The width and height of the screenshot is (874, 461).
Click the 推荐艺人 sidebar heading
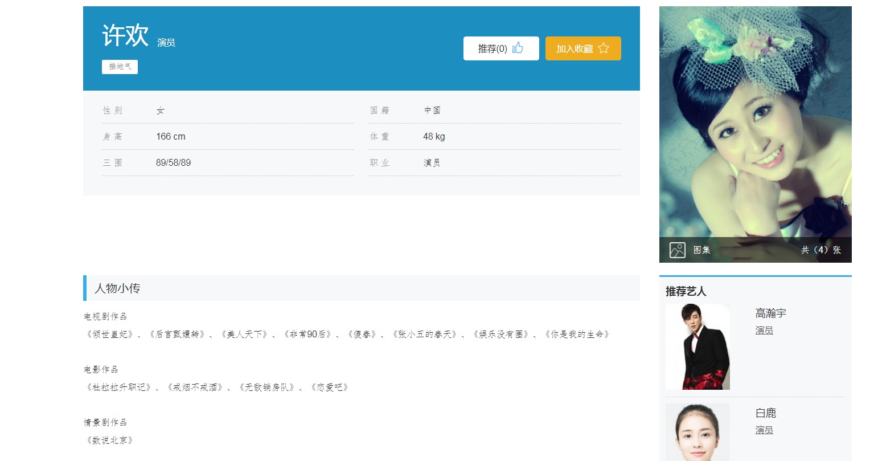tap(686, 292)
